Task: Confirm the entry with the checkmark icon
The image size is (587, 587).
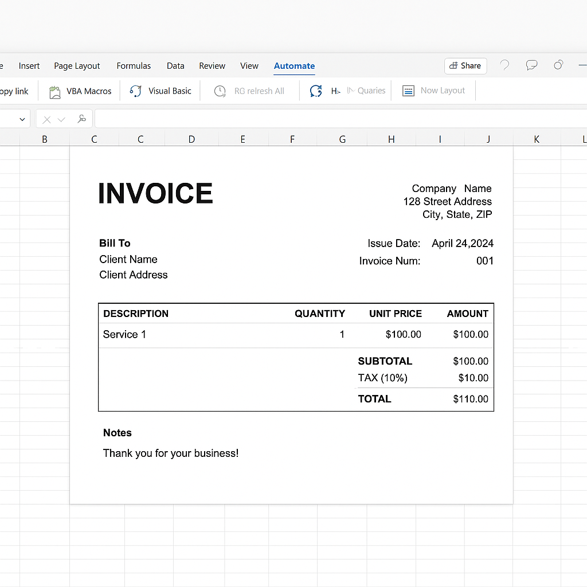Action: tap(62, 119)
